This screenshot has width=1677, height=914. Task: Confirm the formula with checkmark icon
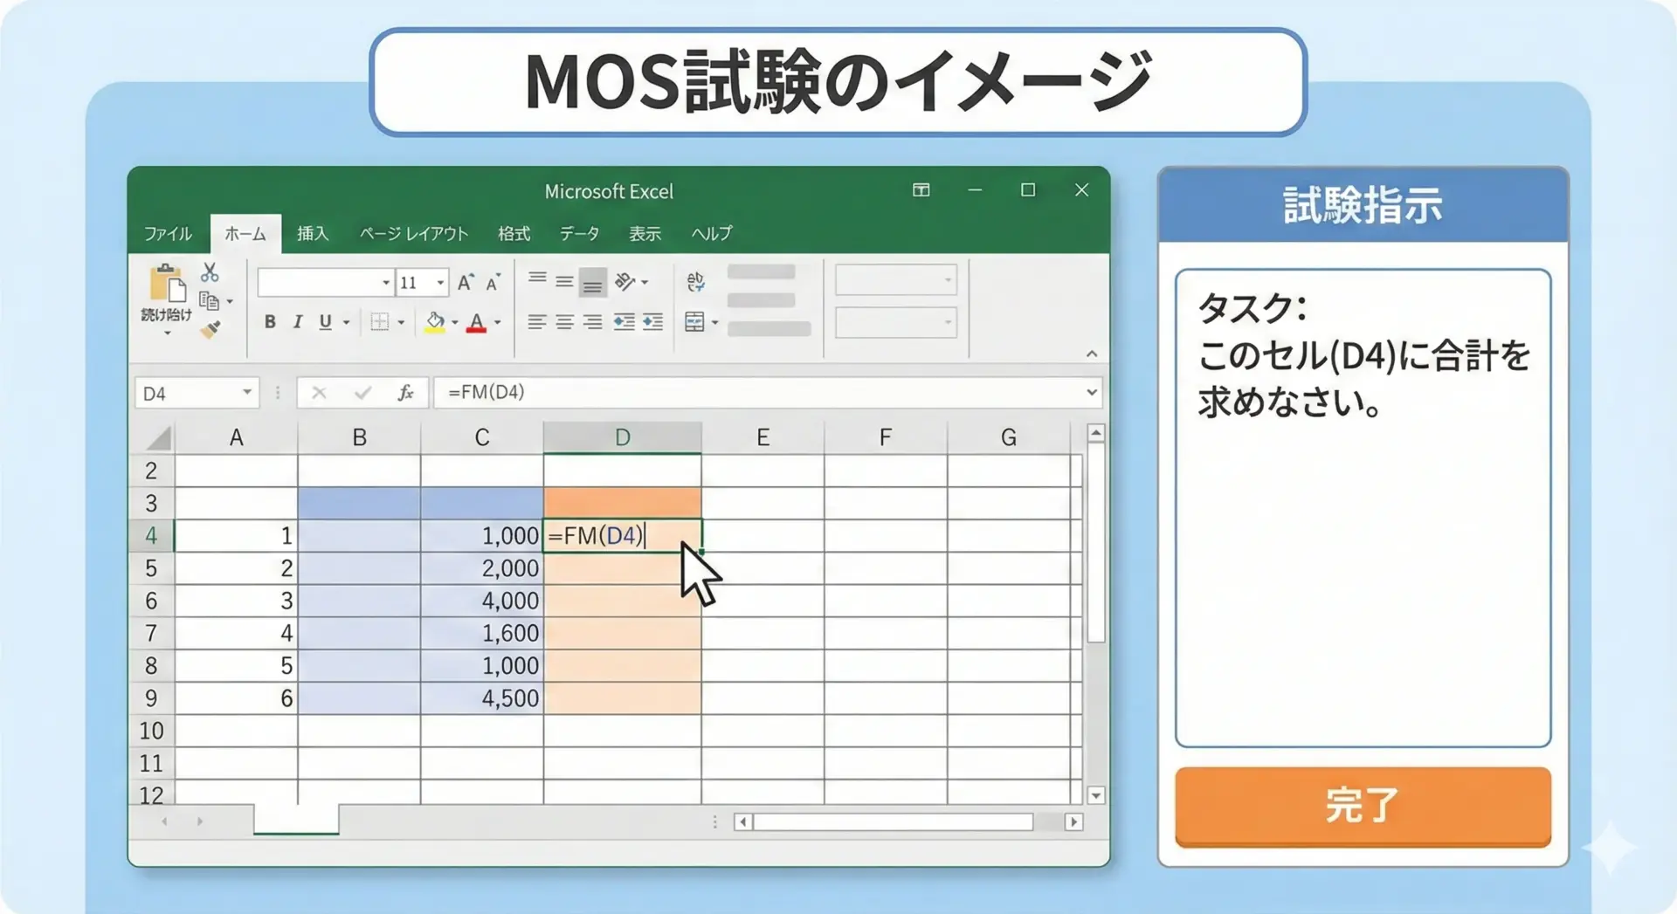(x=362, y=393)
